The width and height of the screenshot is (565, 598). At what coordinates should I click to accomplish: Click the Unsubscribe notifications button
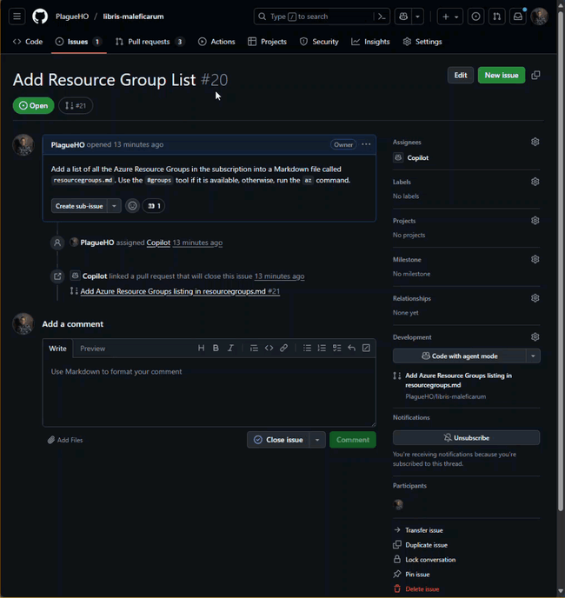pos(466,438)
